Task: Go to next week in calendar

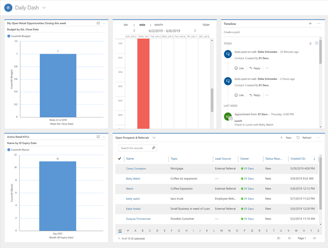Action: click(195, 31)
